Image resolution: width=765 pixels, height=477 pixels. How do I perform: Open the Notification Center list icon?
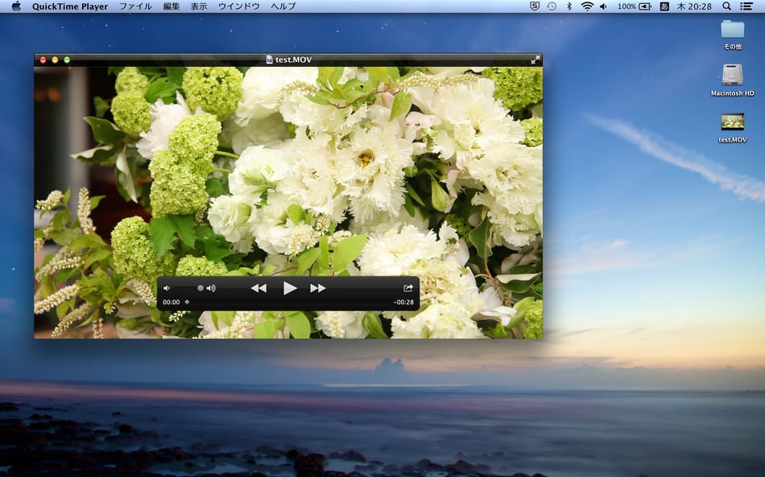point(747,6)
